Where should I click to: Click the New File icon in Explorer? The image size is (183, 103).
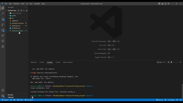tap(18, 11)
